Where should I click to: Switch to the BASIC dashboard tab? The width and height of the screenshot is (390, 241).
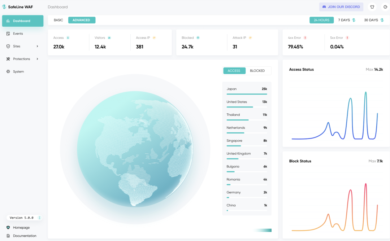[58, 20]
